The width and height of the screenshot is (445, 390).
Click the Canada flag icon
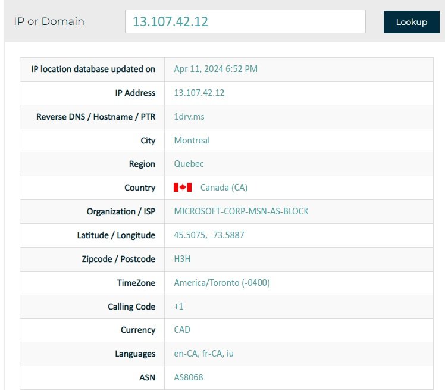(183, 188)
